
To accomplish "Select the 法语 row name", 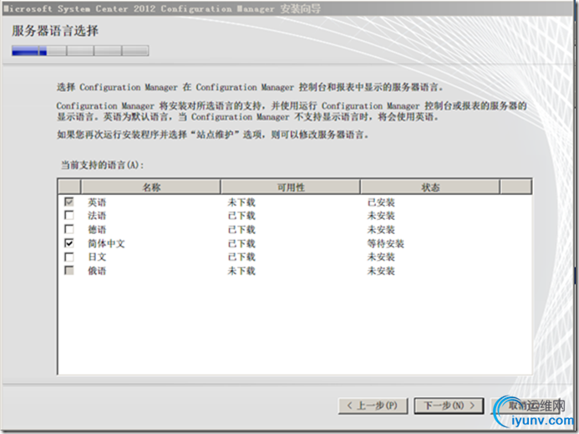I will [x=97, y=216].
